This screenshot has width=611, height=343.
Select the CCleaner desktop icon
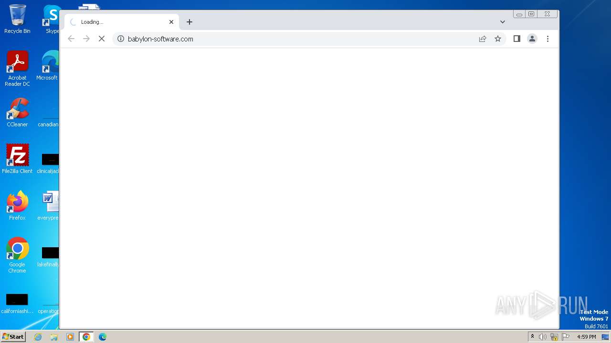17,112
